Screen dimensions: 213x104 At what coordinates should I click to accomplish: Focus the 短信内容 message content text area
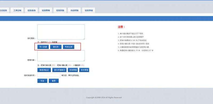tap(61, 56)
